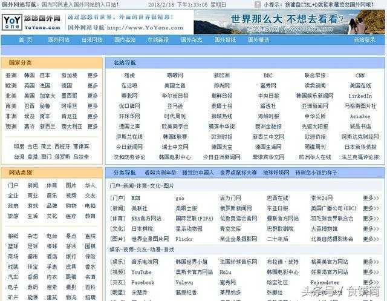Choose 手表 in the 网站类别 panel

coord(52,266)
